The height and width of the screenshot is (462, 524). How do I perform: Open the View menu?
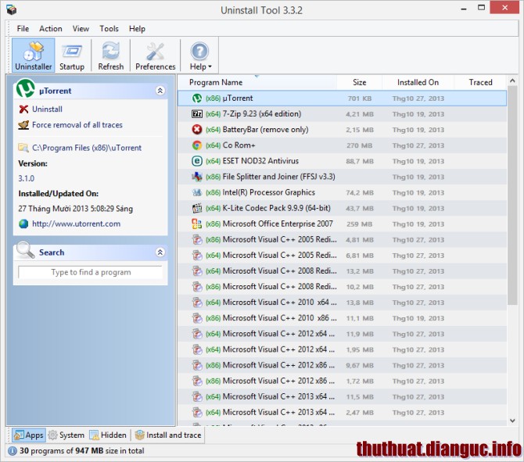[x=81, y=29]
